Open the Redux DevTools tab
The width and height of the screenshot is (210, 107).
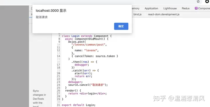coord(185,8)
